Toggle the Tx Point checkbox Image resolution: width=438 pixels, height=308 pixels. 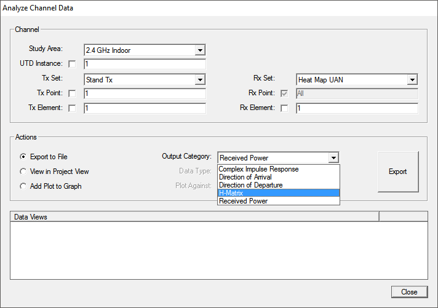[72, 93]
